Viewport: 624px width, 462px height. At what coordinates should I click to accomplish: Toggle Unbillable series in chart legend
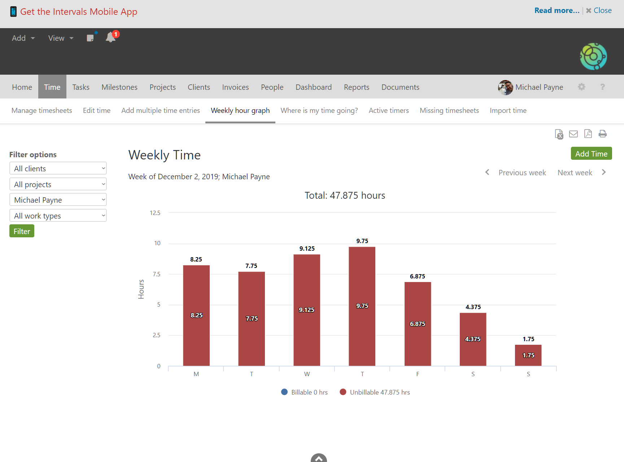[375, 392]
